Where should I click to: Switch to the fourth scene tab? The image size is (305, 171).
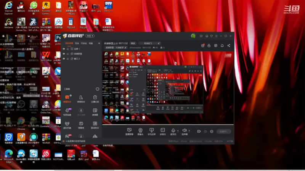[x=91, y=43]
